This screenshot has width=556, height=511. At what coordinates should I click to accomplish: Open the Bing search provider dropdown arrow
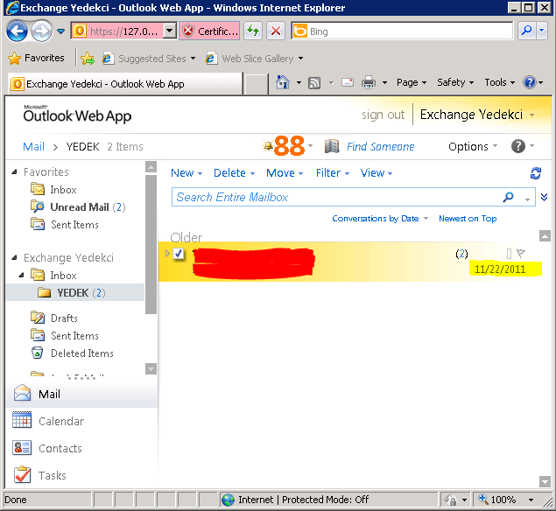(x=541, y=31)
